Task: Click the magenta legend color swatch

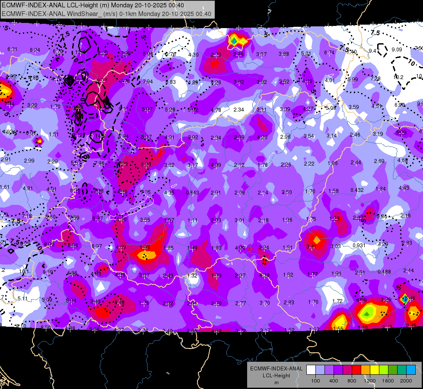Action: 347,370
